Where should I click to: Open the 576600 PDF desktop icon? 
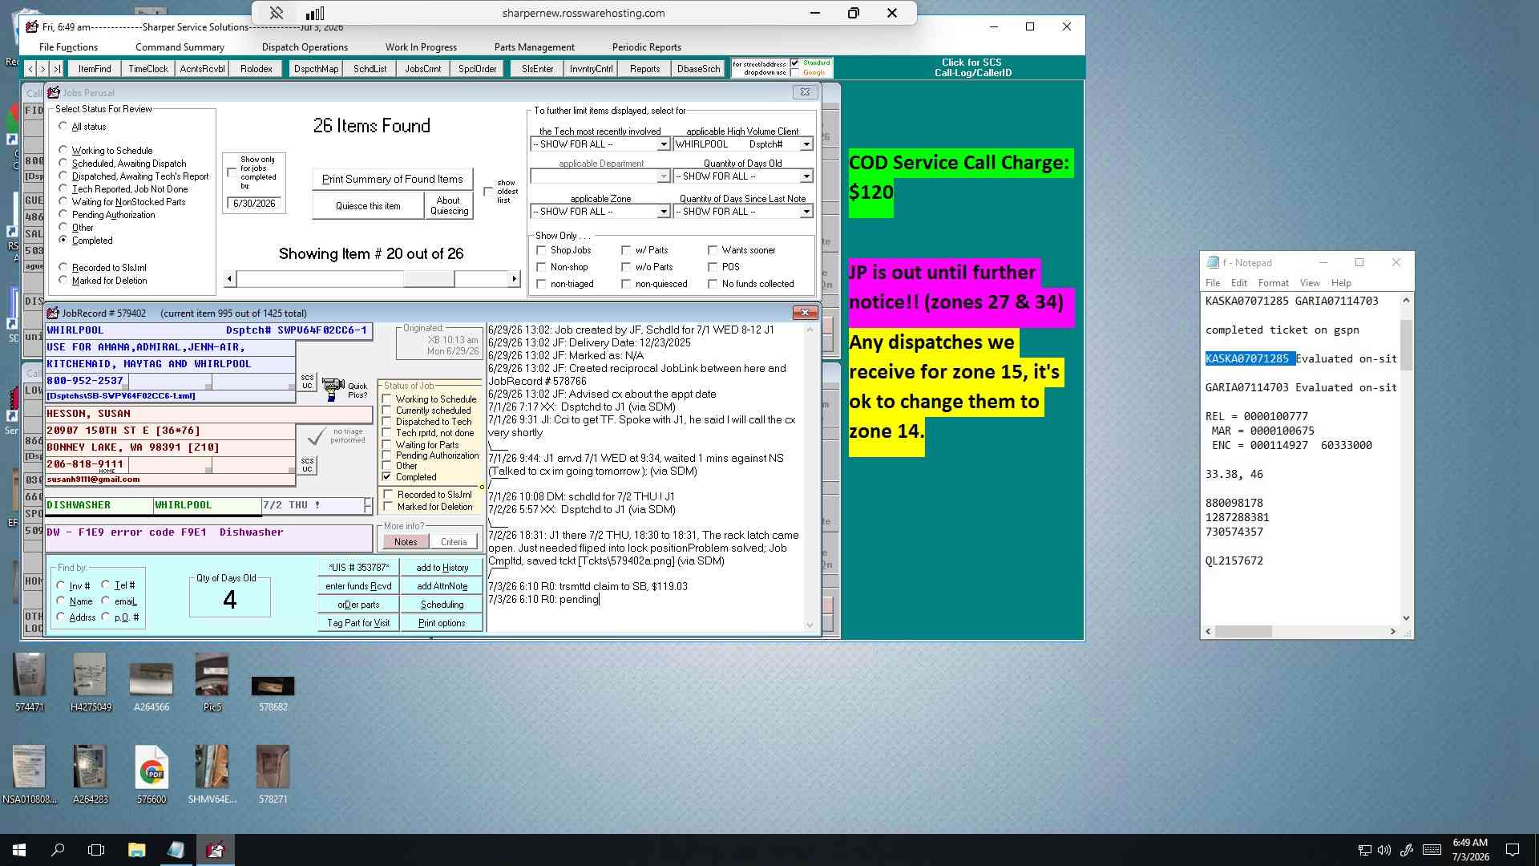(x=151, y=774)
